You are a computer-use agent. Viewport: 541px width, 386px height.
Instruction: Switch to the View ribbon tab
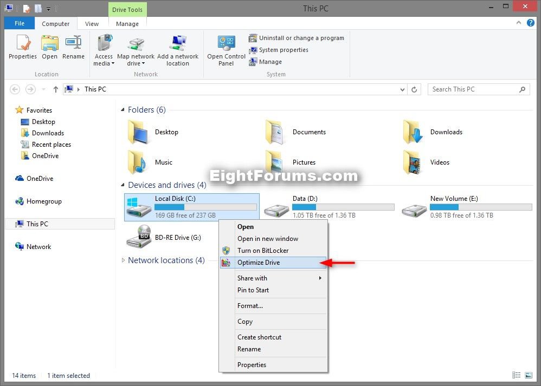click(x=92, y=23)
